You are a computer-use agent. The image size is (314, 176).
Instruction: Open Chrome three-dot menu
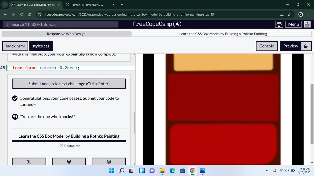tap(309, 14)
